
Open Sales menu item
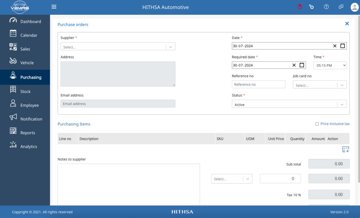(25, 49)
